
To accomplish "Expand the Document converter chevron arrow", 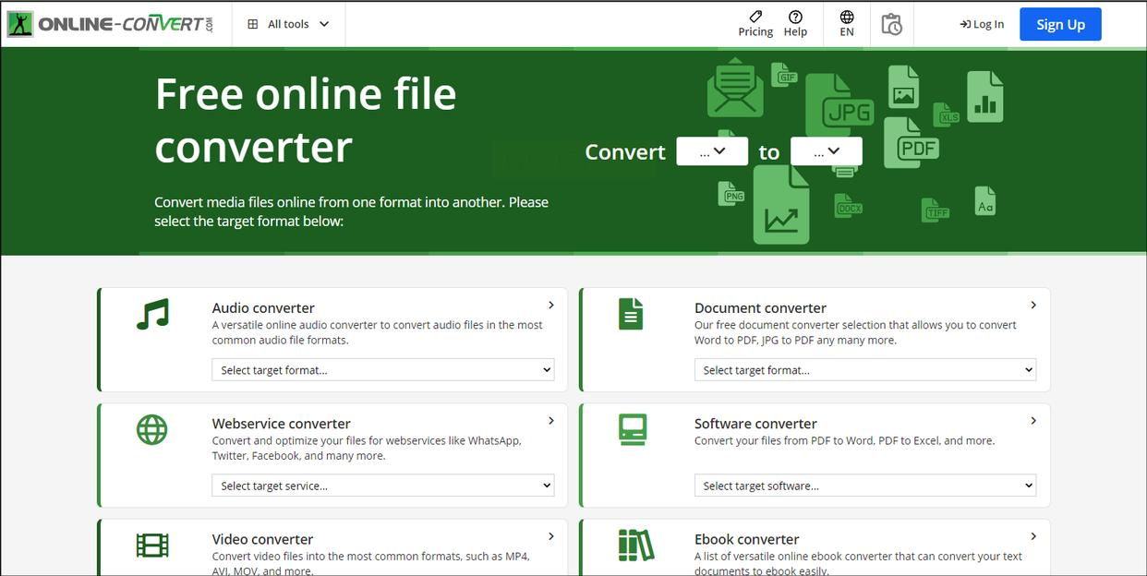I will click(x=1033, y=305).
